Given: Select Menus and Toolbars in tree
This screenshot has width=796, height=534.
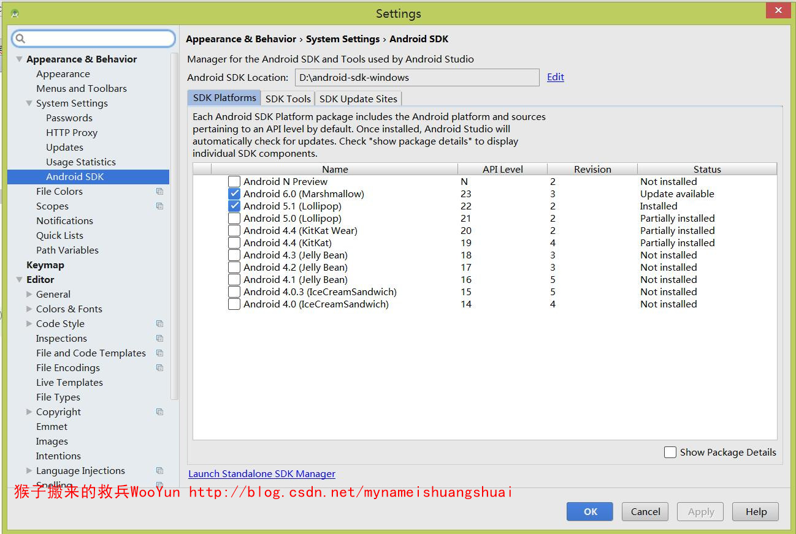Looking at the screenshot, I should pyautogui.click(x=82, y=89).
